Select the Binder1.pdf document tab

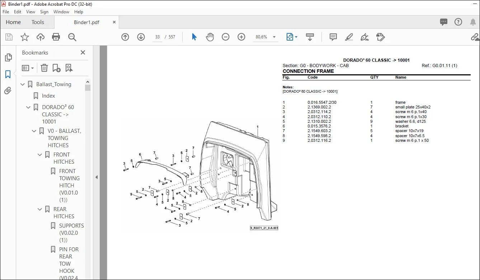coord(86,22)
